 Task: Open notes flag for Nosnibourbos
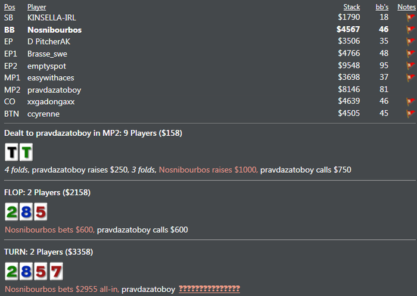coord(410,30)
